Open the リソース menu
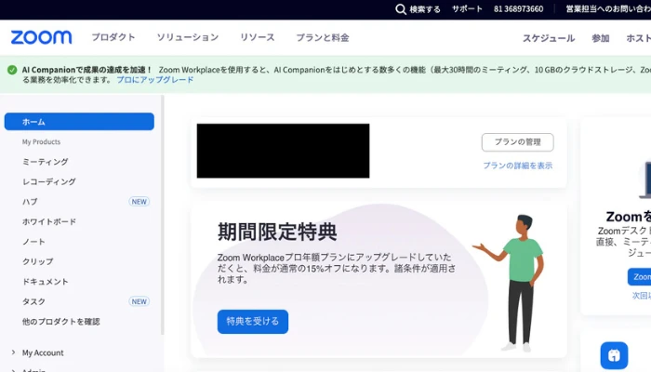This screenshot has width=651, height=372. tap(258, 37)
